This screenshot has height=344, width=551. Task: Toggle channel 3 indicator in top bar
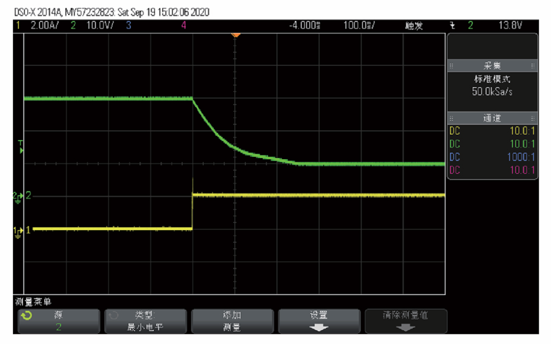coord(128,26)
